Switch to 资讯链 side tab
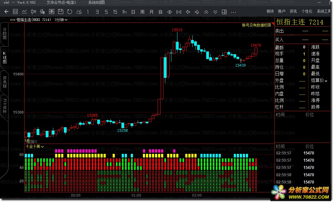Image resolution: width=334 pixels, height=202 pixels. [x=5, y=82]
